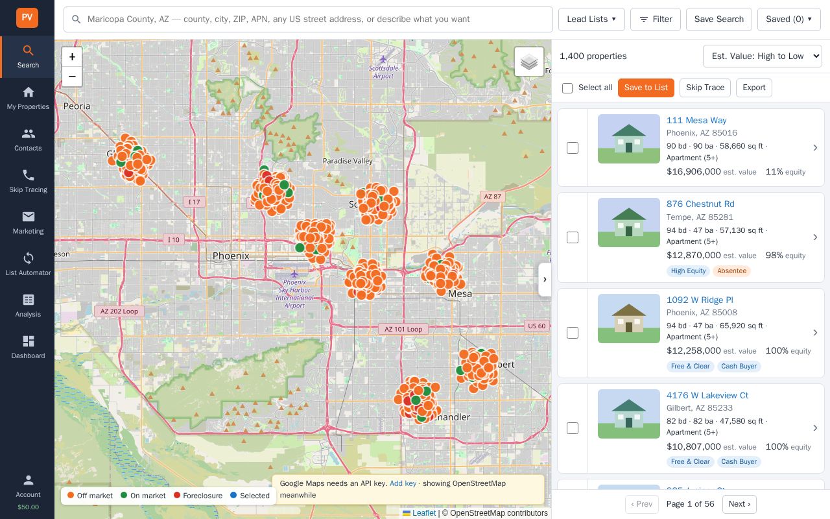Click the Foreclosure legend dot
The height and width of the screenshot is (519, 830).
click(177, 495)
